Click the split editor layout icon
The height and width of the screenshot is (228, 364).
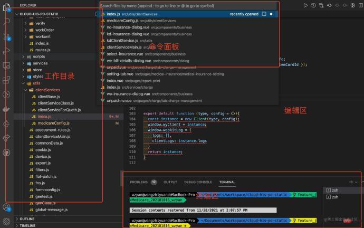[x=361, y=5]
